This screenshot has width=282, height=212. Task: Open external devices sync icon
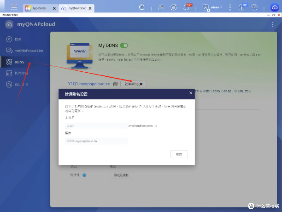[x=174, y=7]
